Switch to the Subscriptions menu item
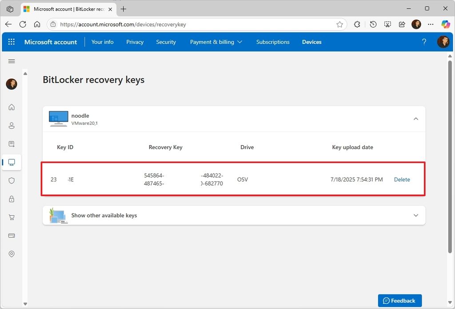 coord(273,42)
